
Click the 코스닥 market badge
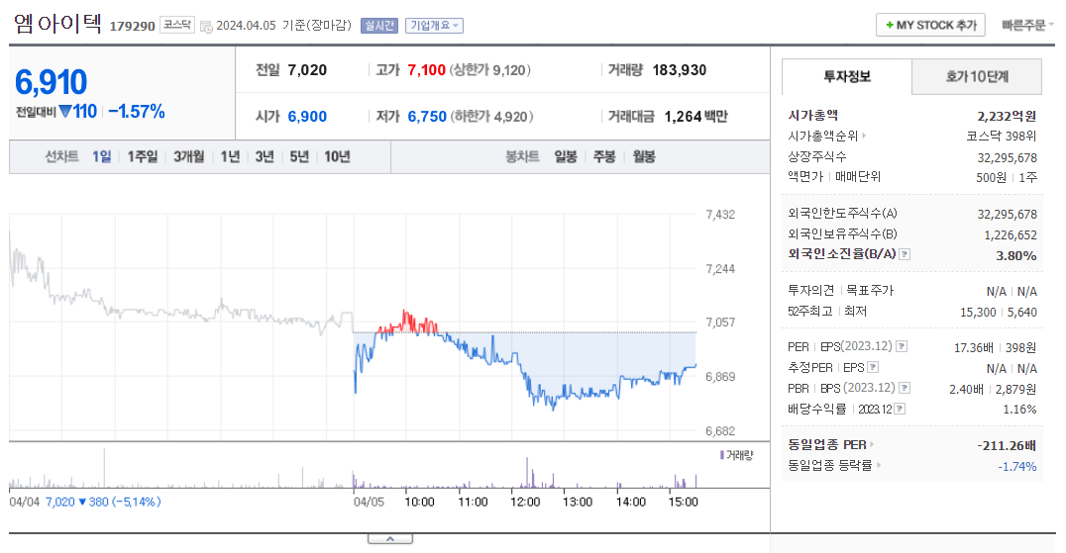(x=177, y=25)
